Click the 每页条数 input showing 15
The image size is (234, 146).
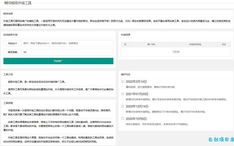67,52
